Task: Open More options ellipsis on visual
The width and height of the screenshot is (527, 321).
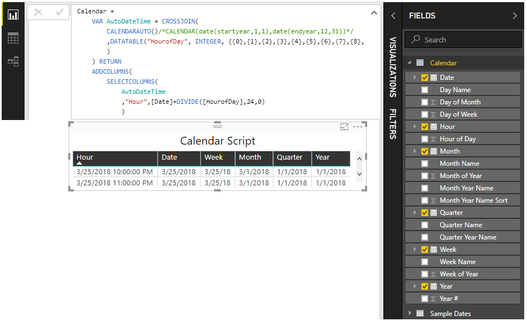Action: 358,127
